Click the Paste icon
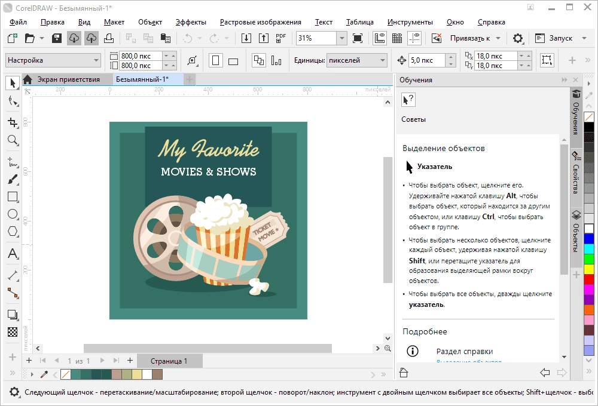598x406 pixels. pos(166,38)
